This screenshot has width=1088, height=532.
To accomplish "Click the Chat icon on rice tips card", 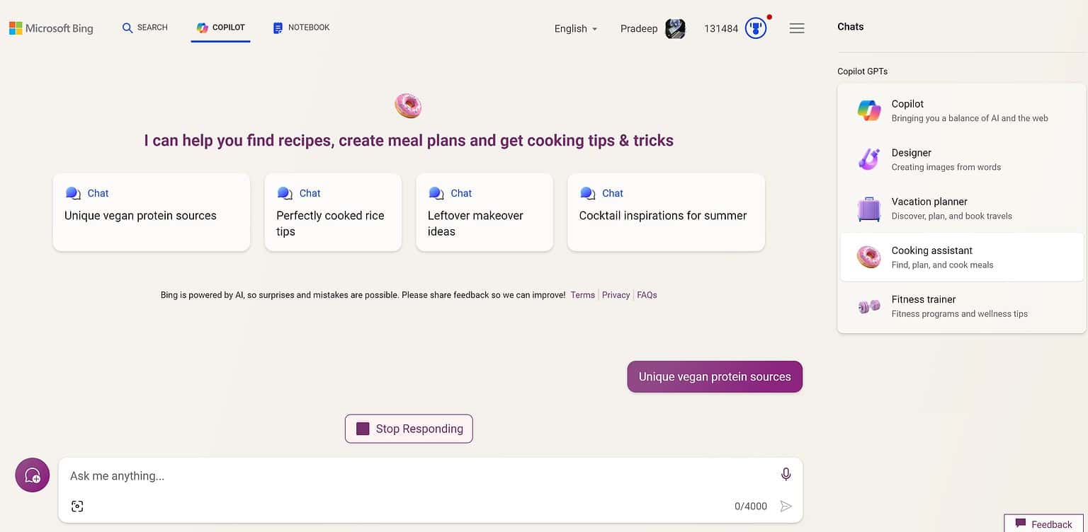I will pyautogui.click(x=285, y=193).
